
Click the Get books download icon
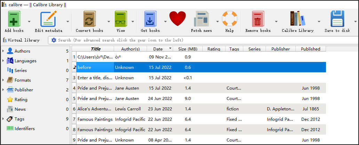click(x=150, y=19)
